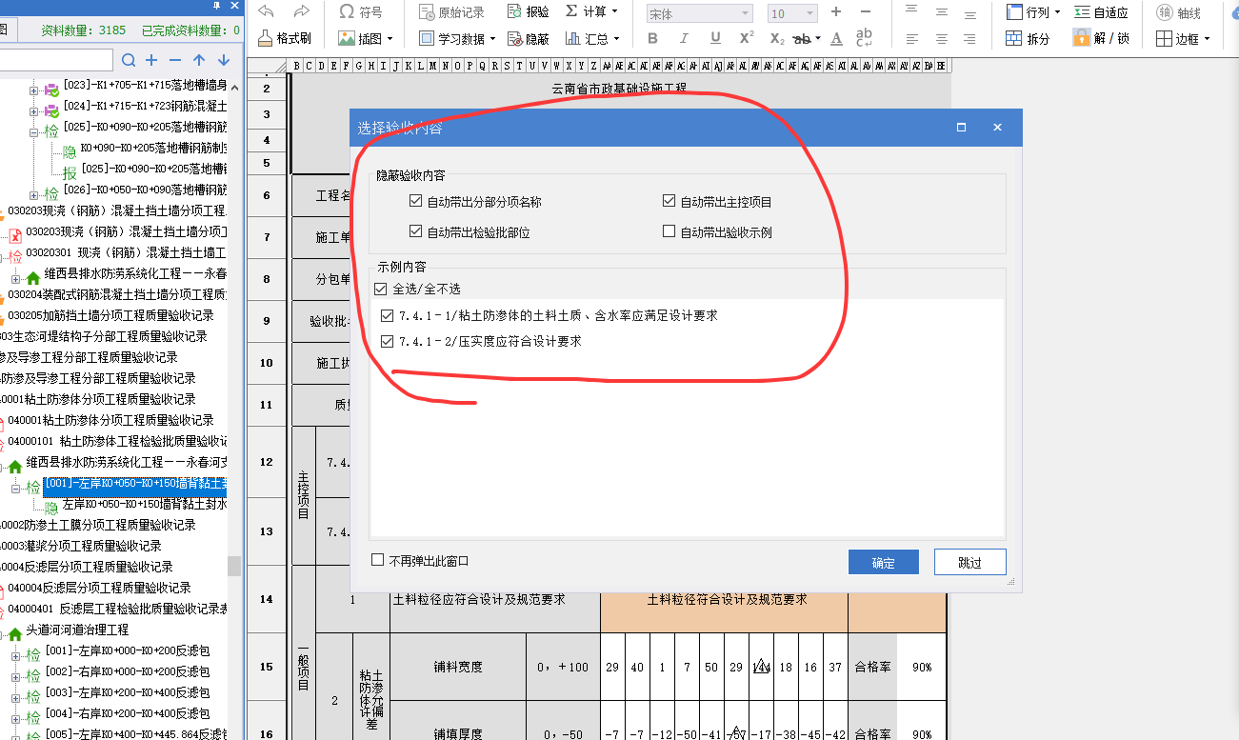Click the 隐蔽 toolbar button
The width and height of the screenshot is (1239, 740).
528,39
